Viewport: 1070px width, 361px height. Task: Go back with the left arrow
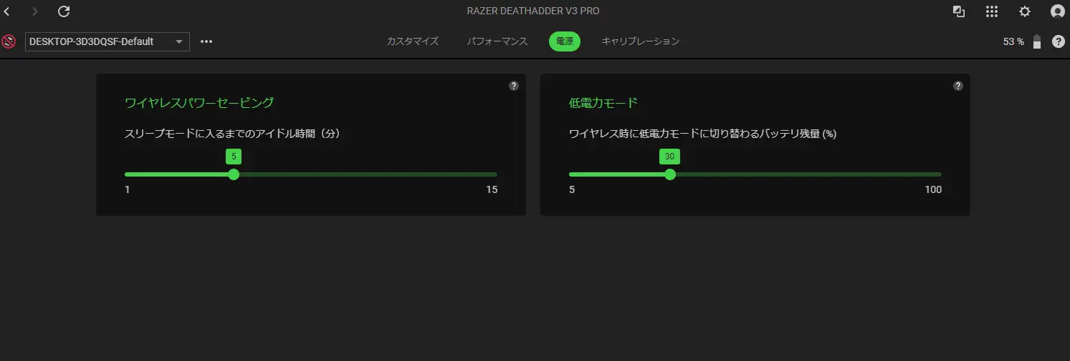click(7, 11)
